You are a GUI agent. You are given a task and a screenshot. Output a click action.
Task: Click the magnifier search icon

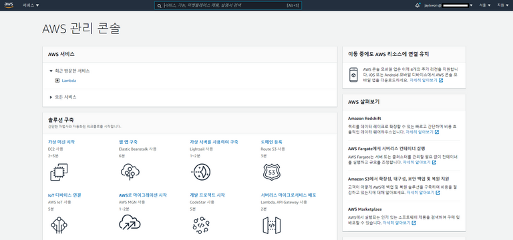pos(159,6)
